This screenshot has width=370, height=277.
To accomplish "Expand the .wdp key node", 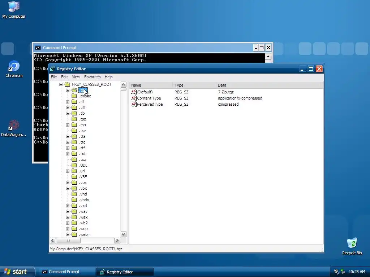I will click(68, 229).
